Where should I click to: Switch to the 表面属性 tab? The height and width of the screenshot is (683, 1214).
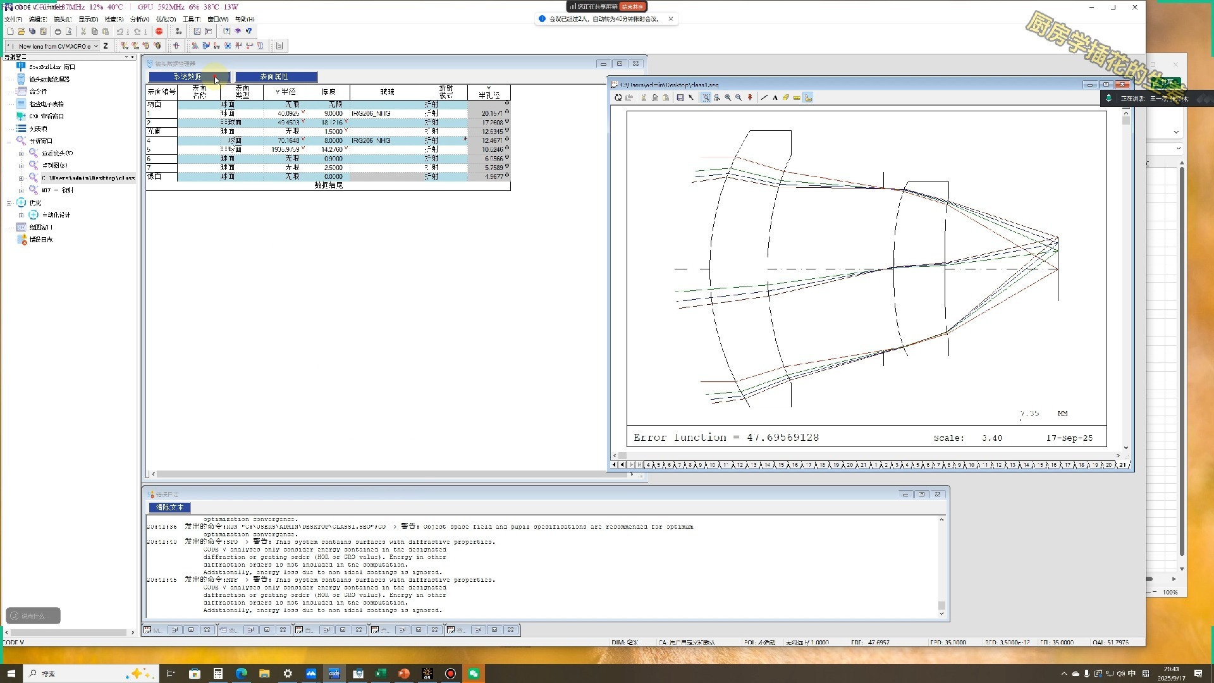click(276, 77)
